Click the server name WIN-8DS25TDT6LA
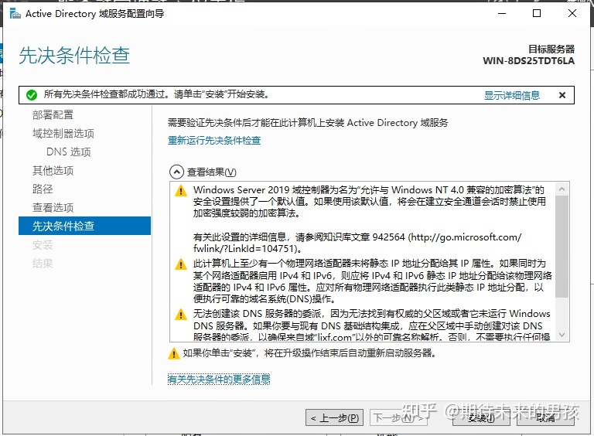The image size is (594, 436). point(529,61)
